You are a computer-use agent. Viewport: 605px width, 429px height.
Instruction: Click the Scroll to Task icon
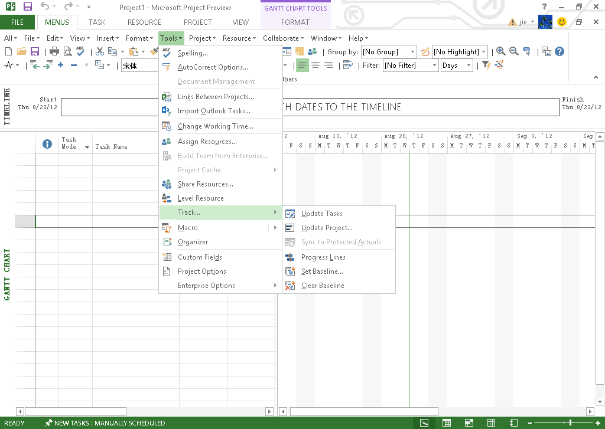click(526, 51)
